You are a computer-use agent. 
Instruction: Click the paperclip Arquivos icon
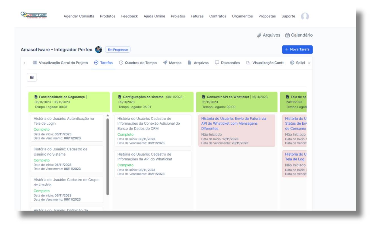coord(259,35)
